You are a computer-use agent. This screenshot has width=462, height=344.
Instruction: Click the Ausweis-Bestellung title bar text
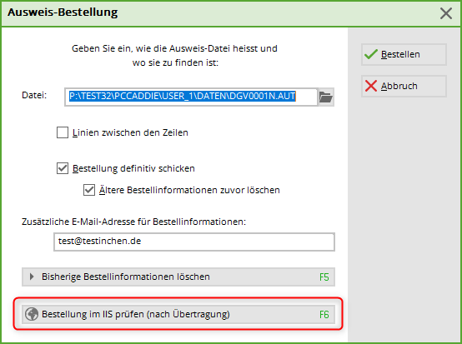coord(63,12)
